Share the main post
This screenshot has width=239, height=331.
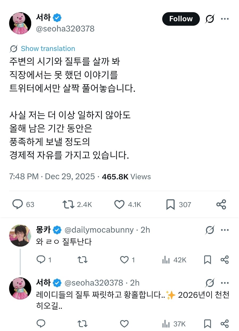[x=221, y=204]
